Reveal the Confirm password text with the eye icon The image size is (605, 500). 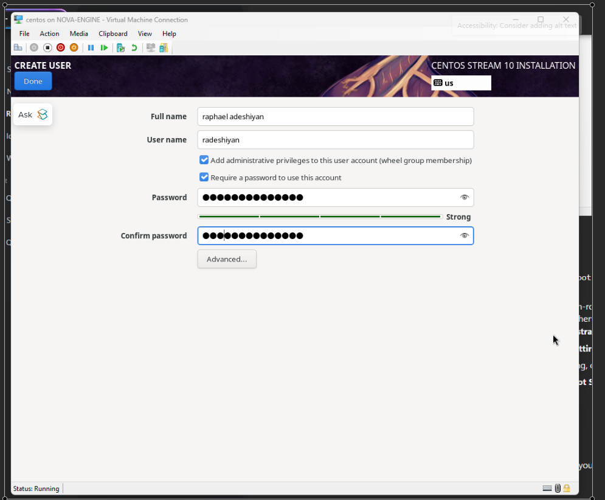click(x=465, y=235)
